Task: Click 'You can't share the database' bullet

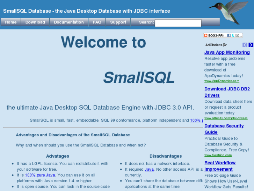Action: (164, 184)
